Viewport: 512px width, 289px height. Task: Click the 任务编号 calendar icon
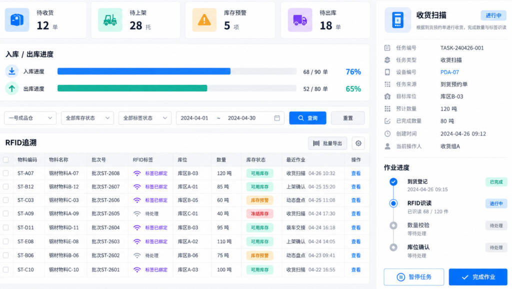[387, 48]
